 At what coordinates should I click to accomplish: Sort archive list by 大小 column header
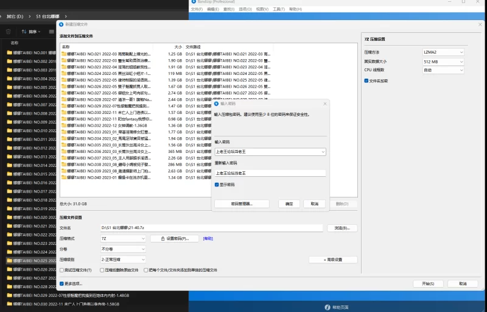pyautogui.click(x=178, y=47)
